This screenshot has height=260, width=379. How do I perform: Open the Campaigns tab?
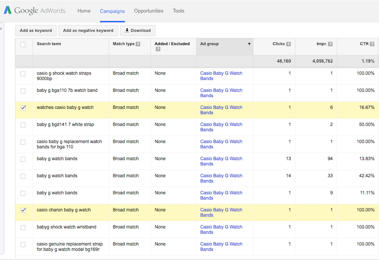coord(112,11)
